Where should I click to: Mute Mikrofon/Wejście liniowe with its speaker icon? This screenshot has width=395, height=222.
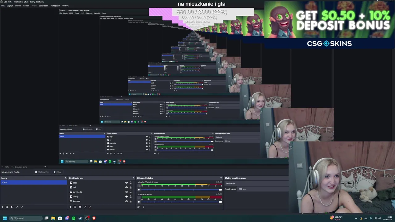click(x=139, y=190)
